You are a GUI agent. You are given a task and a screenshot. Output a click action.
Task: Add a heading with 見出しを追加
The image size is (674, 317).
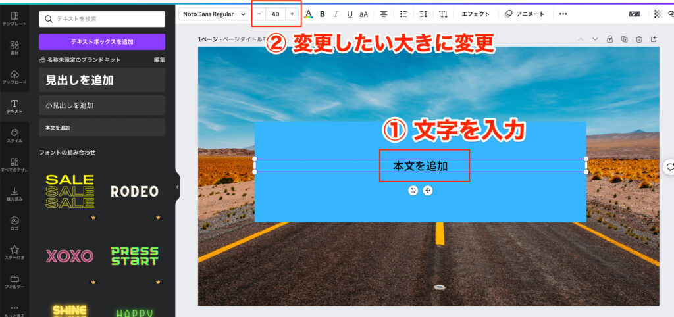(x=102, y=80)
